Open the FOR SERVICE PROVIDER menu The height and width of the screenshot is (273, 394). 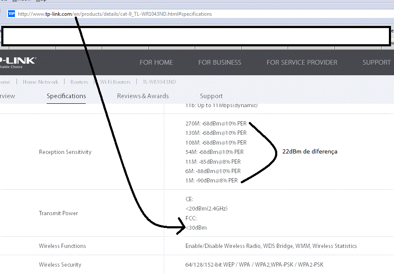[302, 62]
